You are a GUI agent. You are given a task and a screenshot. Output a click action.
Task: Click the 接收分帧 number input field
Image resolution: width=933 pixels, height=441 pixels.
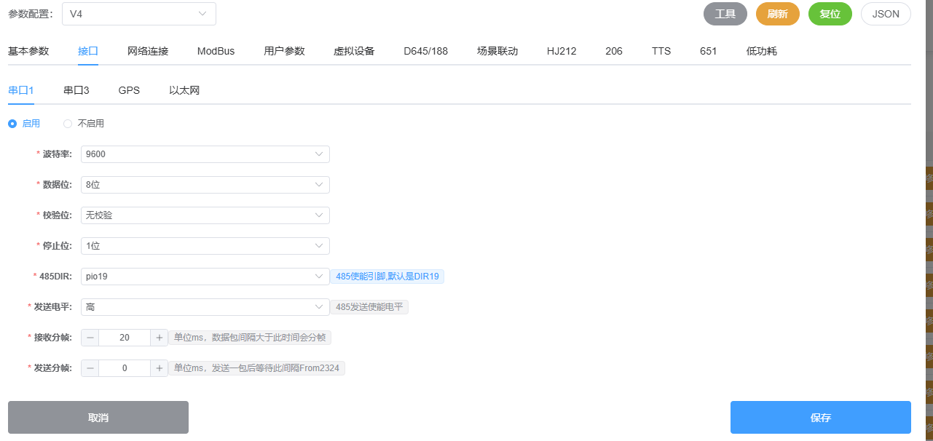[x=125, y=338]
